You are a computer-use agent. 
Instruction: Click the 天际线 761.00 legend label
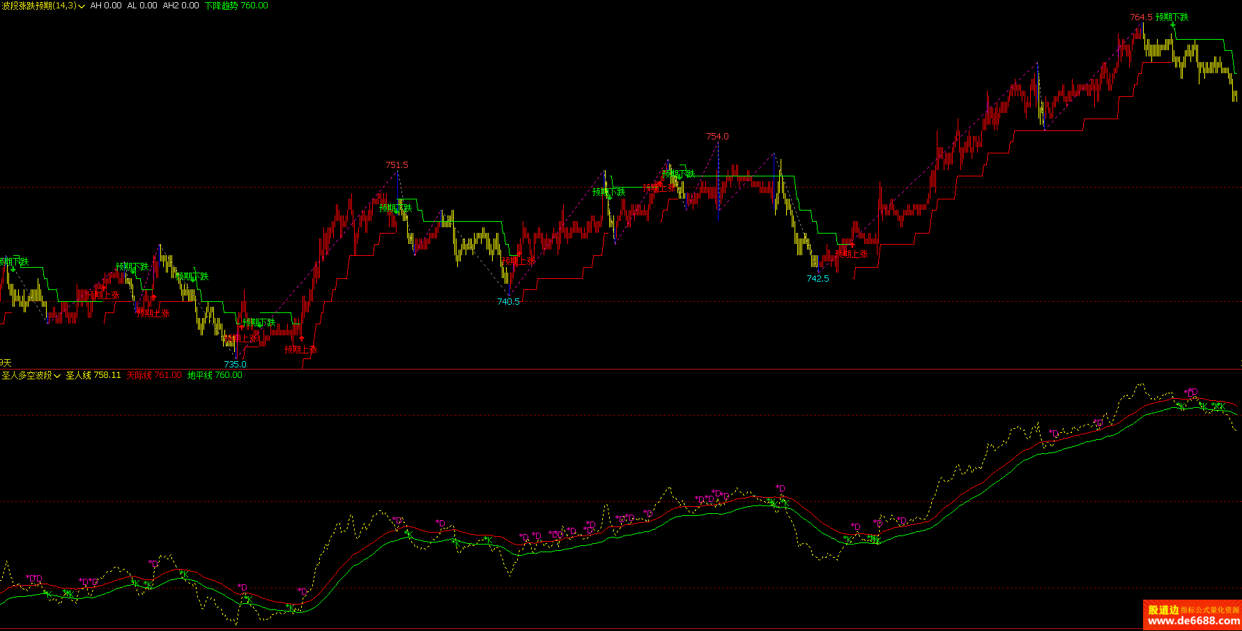(154, 375)
